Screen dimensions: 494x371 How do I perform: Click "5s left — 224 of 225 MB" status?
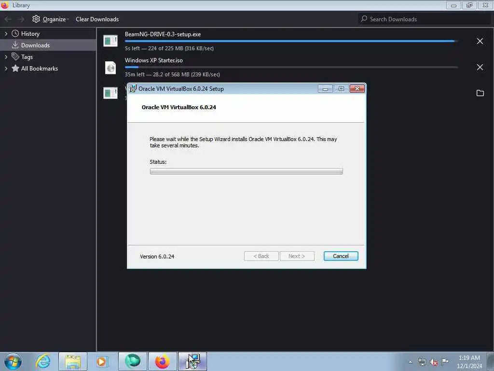[169, 48]
